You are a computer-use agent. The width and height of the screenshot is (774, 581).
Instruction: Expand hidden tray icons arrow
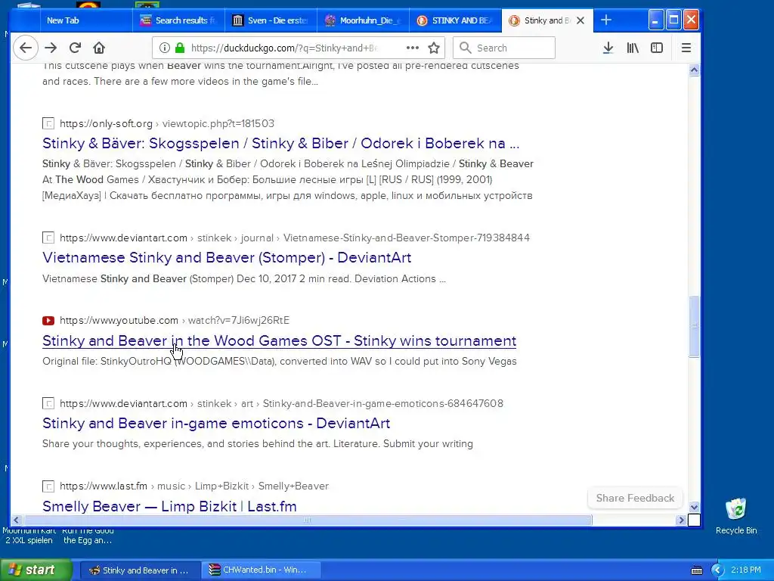[717, 570]
